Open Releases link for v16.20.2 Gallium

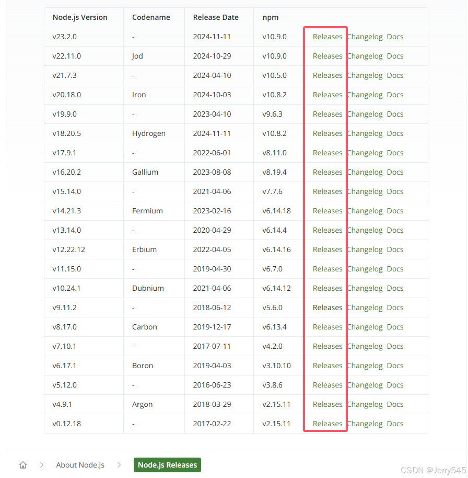[327, 172]
